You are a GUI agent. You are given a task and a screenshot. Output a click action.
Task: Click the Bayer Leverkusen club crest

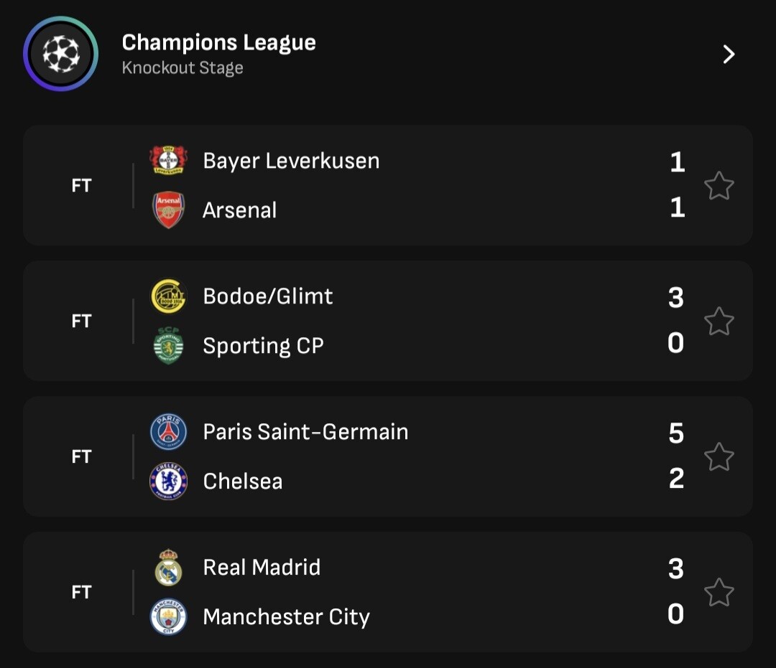tap(168, 160)
